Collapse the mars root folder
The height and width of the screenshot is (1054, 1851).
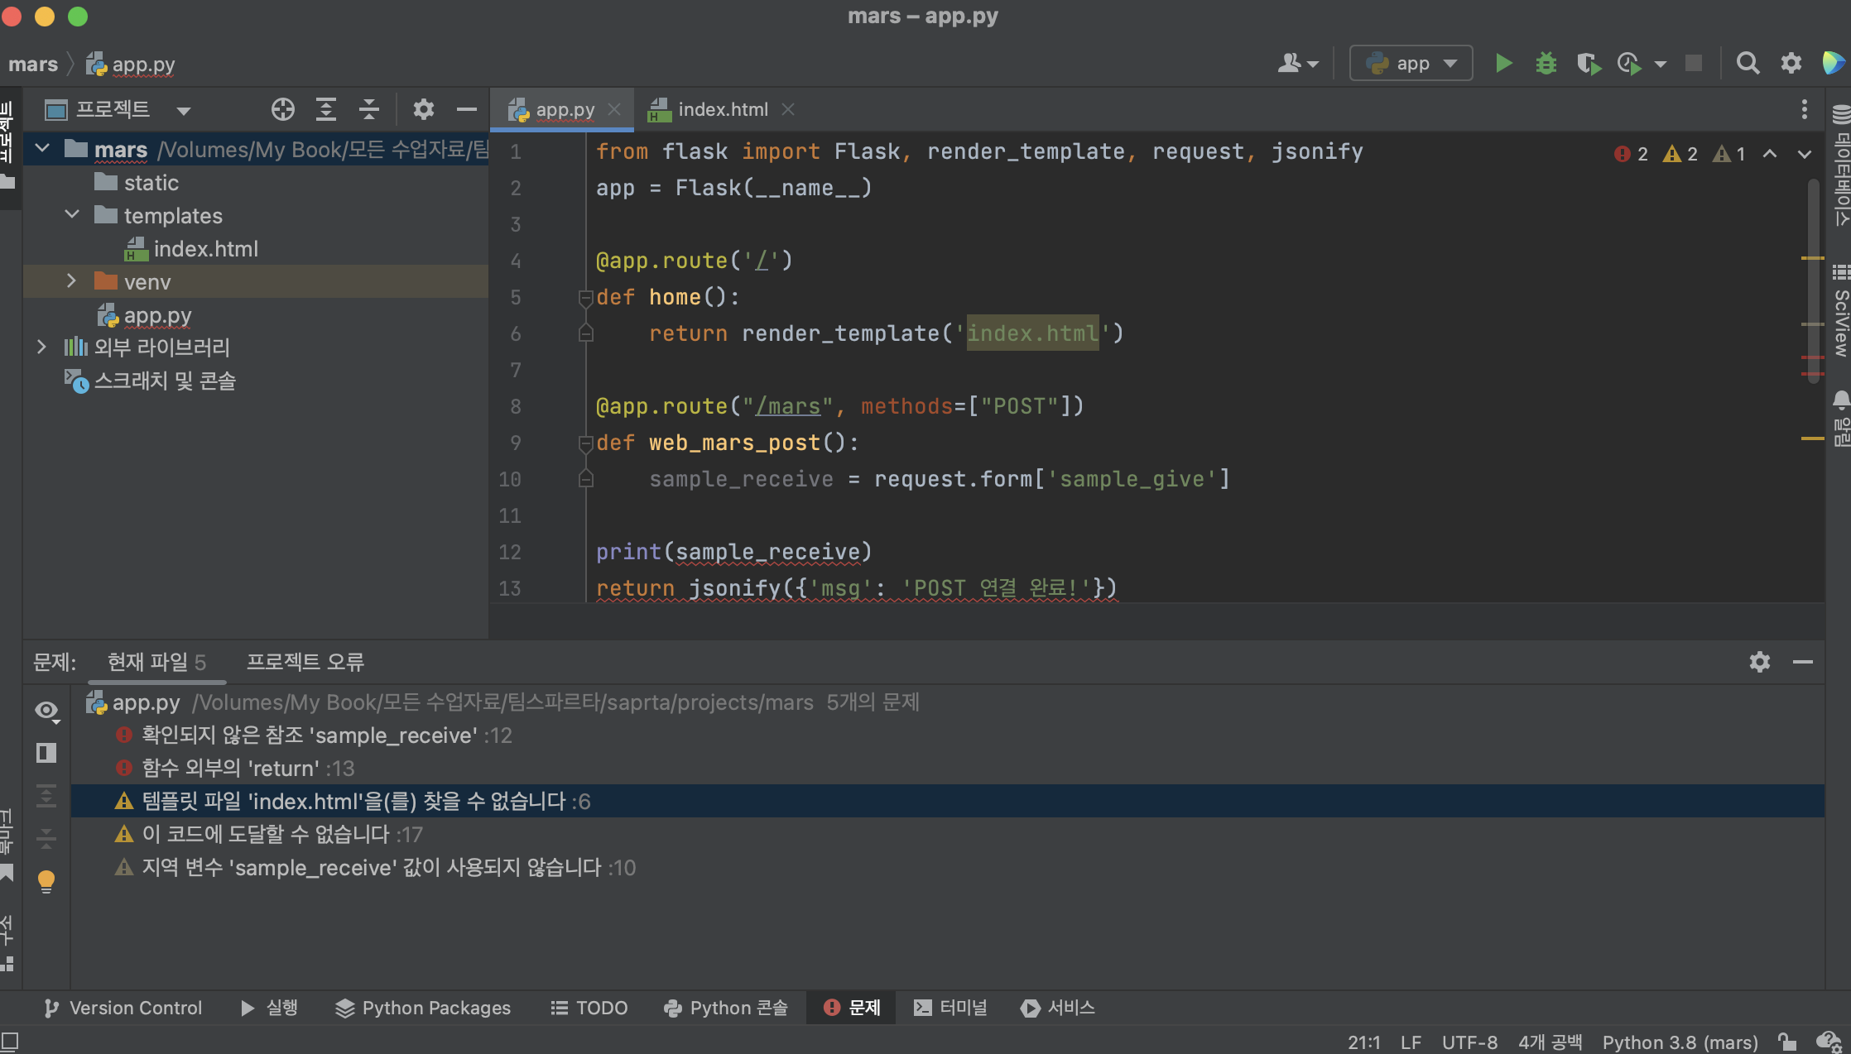click(x=43, y=149)
